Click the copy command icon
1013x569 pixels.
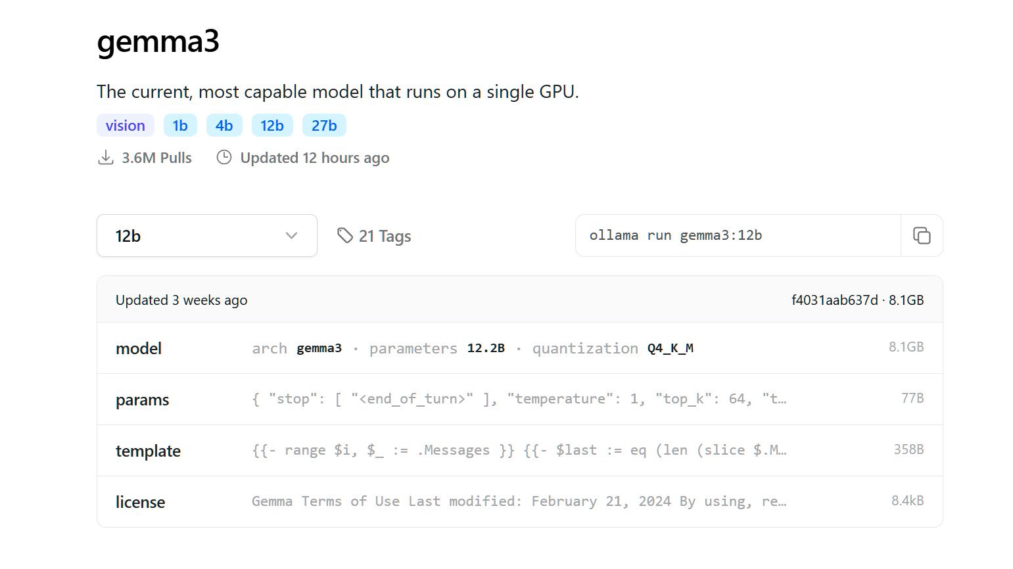point(922,236)
